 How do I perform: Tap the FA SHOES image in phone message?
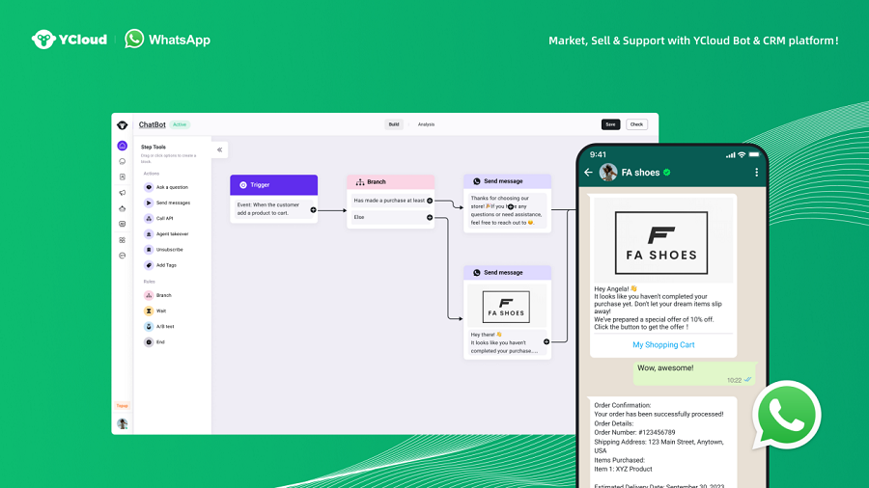(x=661, y=243)
